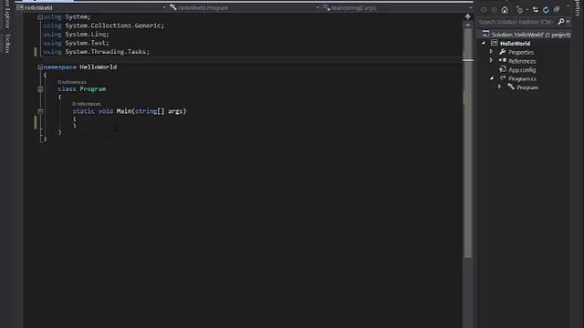Click the Collapse All icon in Solution Explorer

tap(557, 10)
